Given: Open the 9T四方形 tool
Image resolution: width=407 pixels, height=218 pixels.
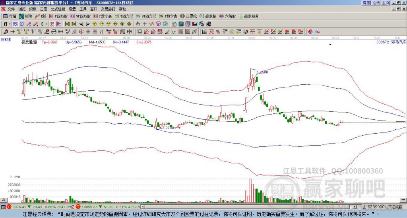Looking at the screenshot, I should [146, 16].
